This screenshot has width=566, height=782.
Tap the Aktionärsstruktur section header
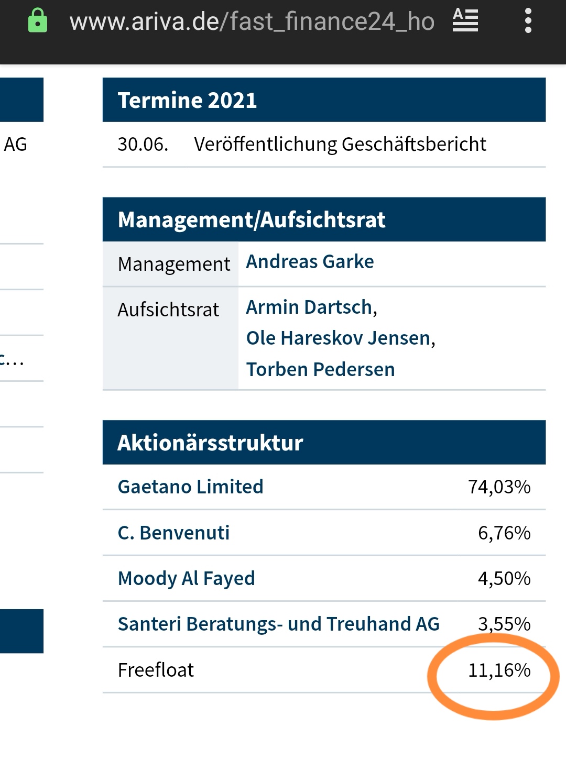click(211, 442)
